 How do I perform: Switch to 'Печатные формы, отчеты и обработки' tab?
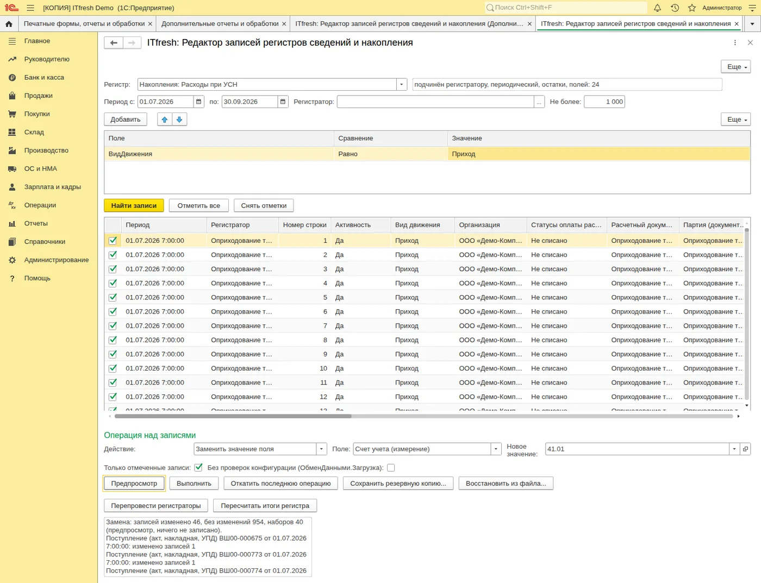[84, 24]
